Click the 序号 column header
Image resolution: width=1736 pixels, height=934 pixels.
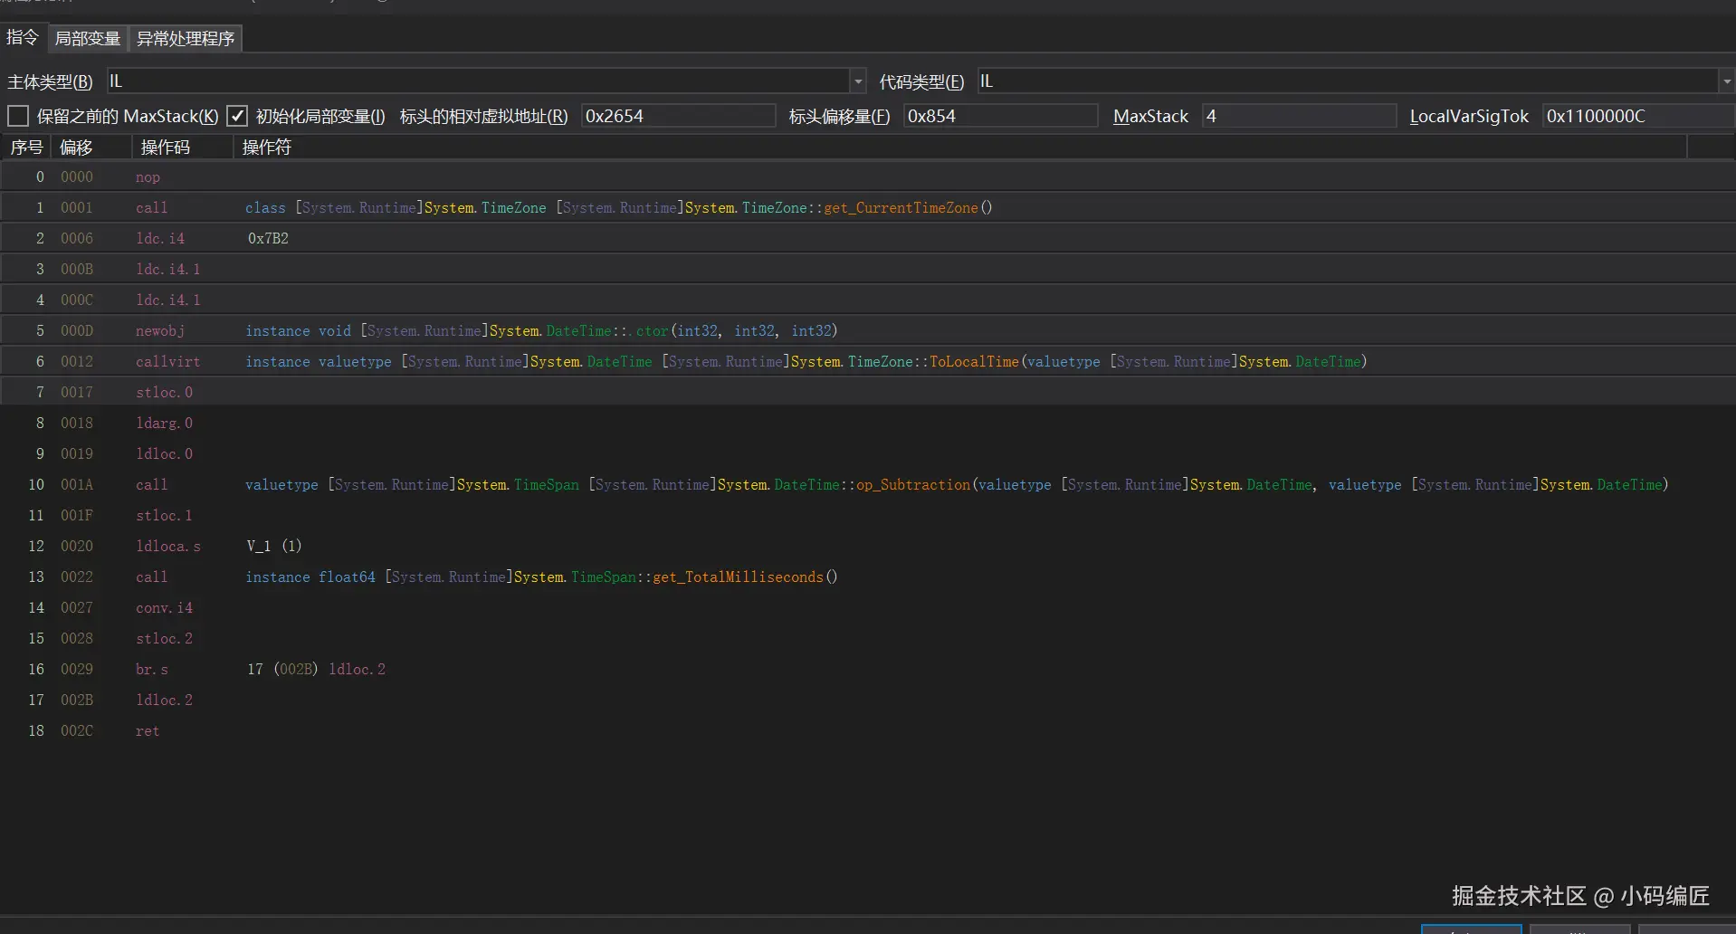(26, 148)
